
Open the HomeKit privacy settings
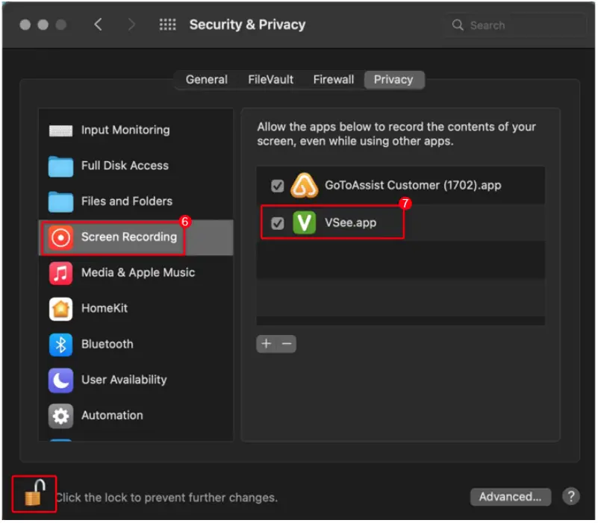coord(110,308)
